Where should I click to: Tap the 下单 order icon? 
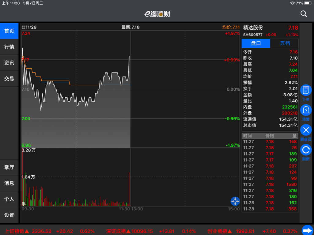pos(306,90)
